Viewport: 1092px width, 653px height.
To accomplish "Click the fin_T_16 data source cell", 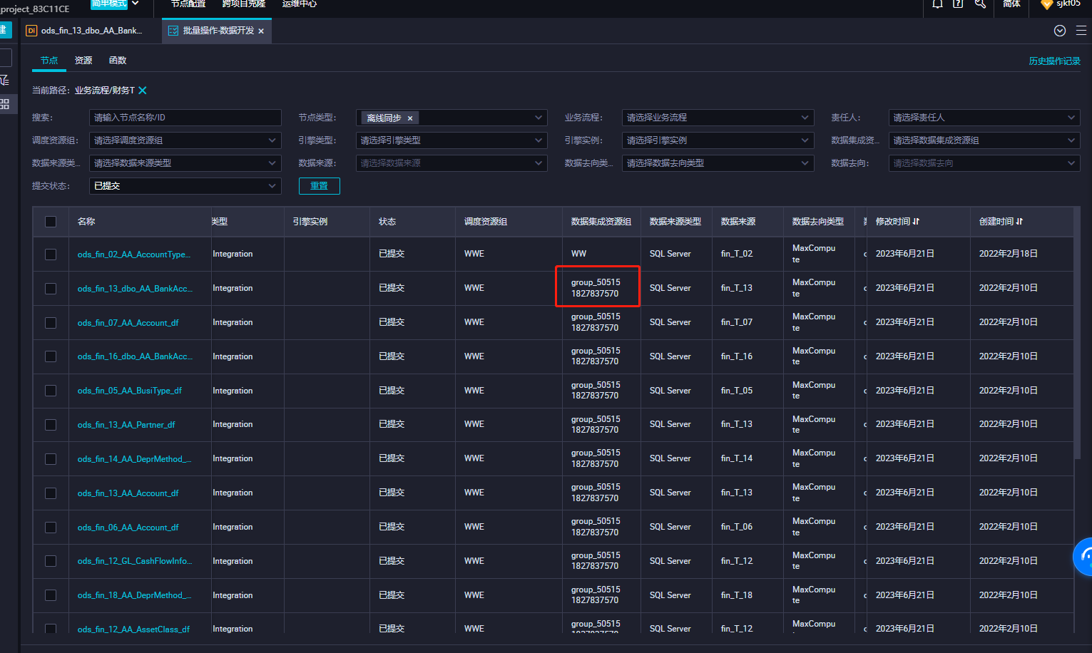I will 737,356.
